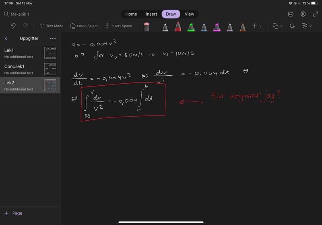Switch to the Insert tab
The height and width of the screenshot is (225, 322).
pyautogui.click(x=151, y=14)
